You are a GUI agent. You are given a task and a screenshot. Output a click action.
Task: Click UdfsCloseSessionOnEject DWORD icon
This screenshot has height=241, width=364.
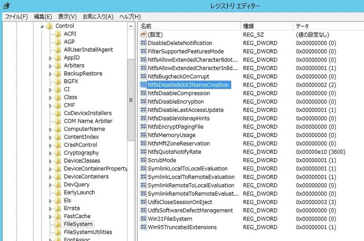click(x=143, y=202)
